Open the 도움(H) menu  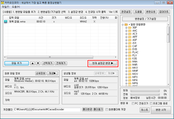(x=16, y=7)
